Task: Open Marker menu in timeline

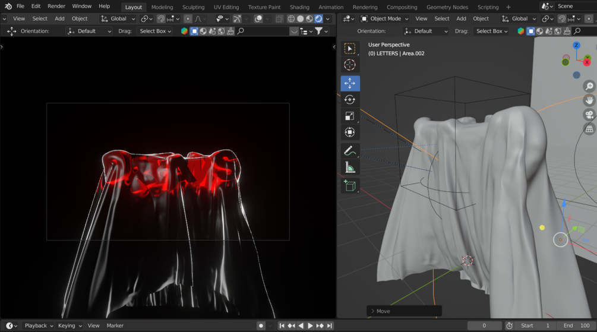Action: pyautogui.click(x=115, y=325)
